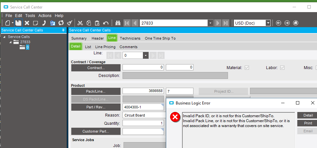Click the Back circled arrow icon

tap(279, 23)
